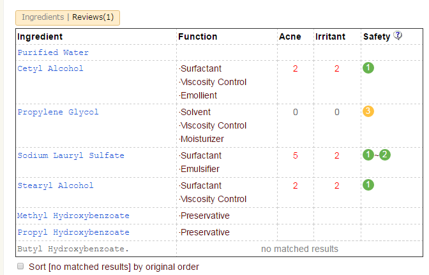
Task: Click the Irritant column header
Action: tap(332, 36)
